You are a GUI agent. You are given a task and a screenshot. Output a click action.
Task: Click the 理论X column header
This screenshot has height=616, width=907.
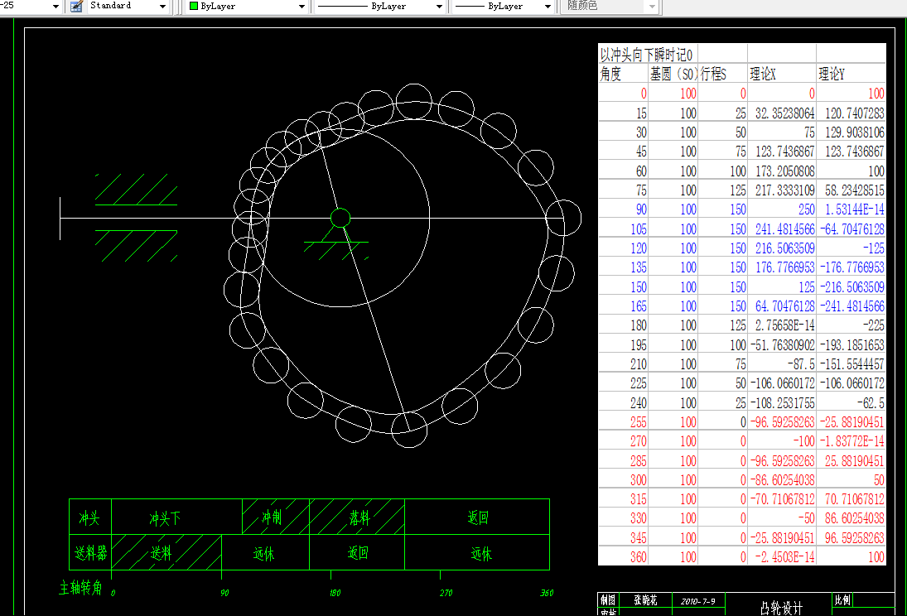762,74
